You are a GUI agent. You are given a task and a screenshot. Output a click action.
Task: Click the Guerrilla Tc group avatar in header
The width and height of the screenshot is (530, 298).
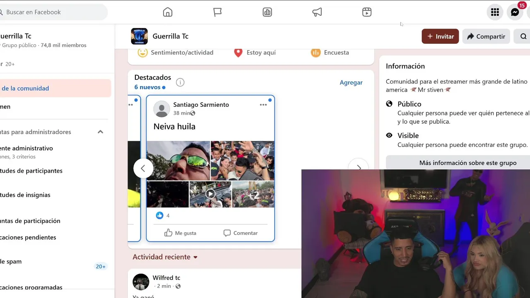[139, 36]
